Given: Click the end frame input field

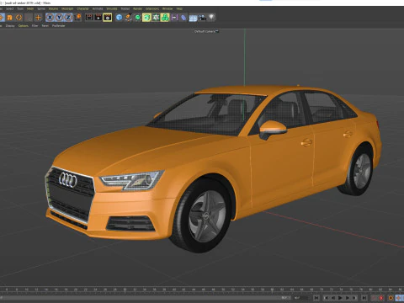Looking at the screenshot, I should click(300, 298).
